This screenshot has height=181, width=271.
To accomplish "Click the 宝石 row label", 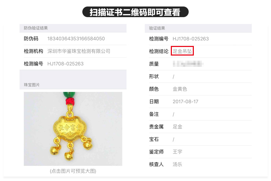I will (x=154, y=139).
